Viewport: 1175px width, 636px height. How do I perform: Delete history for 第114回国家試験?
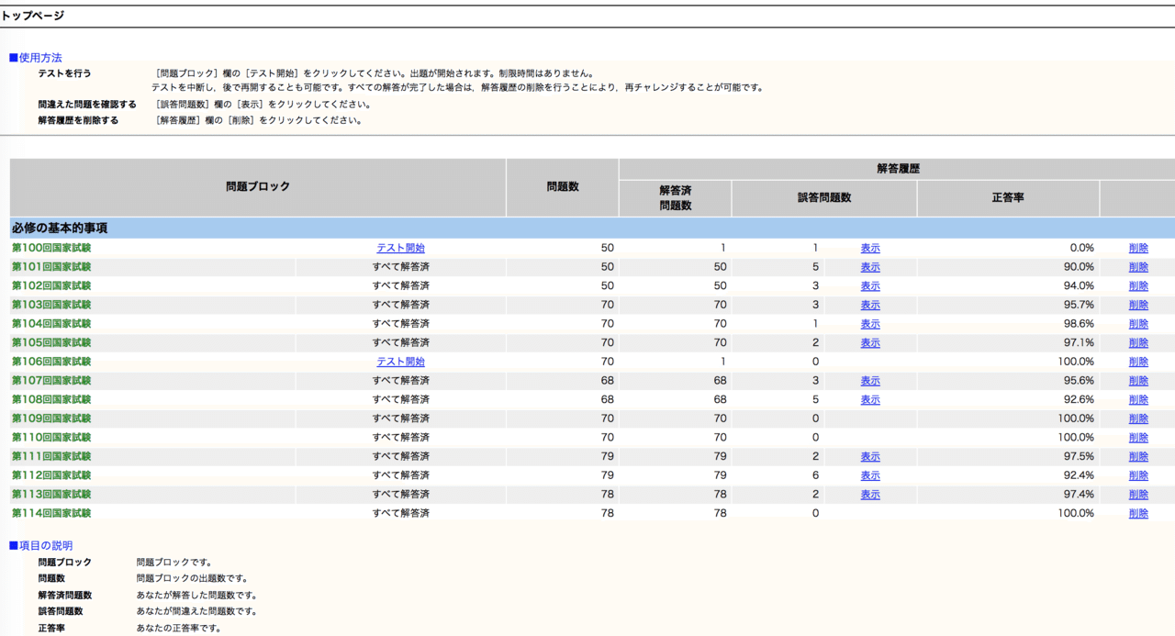pos(1138,513)
